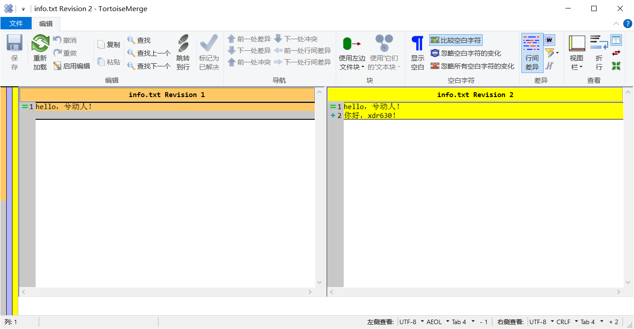Click the orange locator bar strip at far left
This screenshot has height=329, width=634.
(x=3, y=144)
